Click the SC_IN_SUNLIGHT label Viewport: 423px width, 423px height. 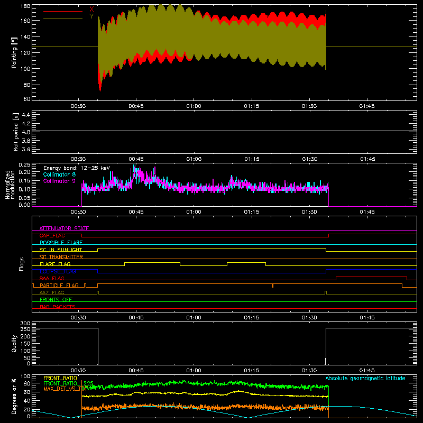click(61, 250)
